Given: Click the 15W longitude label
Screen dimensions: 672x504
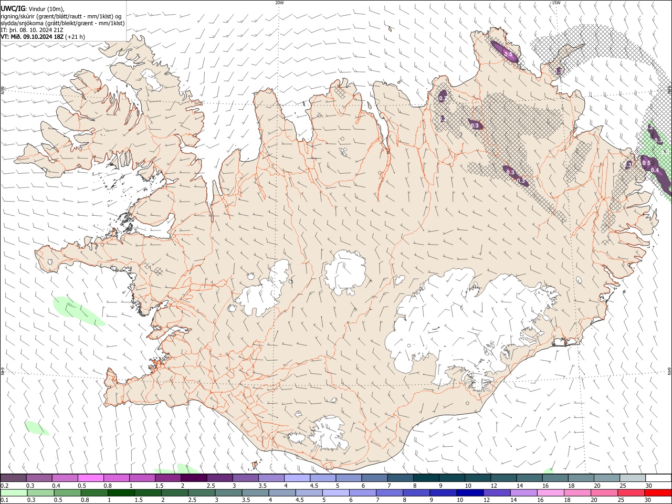Looking at the screenshot, I should [556, 3].
